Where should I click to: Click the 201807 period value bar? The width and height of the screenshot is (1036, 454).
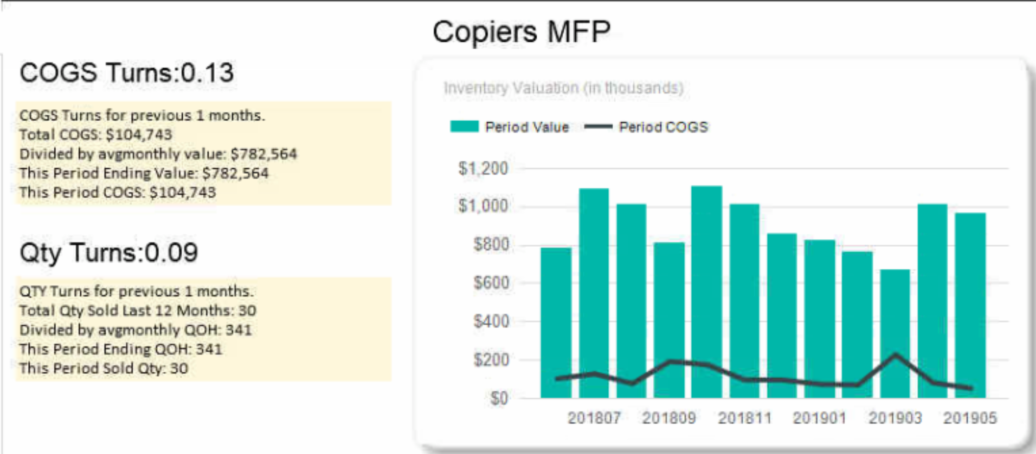(594, 292)
